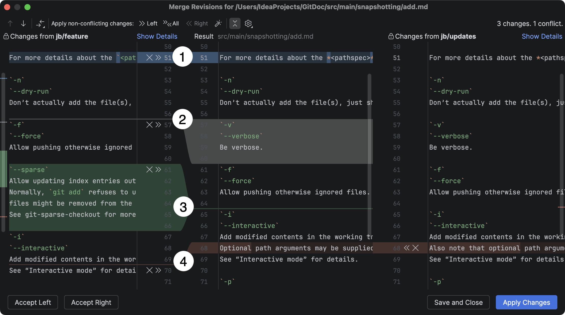Click lock icon beside Changes from jb/feature
565x315 pixels.
pos(6,36)
